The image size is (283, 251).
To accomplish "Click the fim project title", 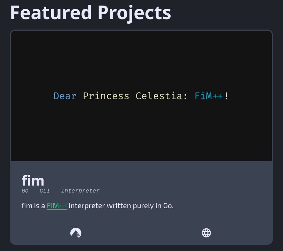I will coord(33,180).
